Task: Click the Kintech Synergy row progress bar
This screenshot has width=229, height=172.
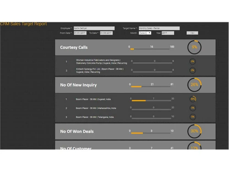Action: 153,72
